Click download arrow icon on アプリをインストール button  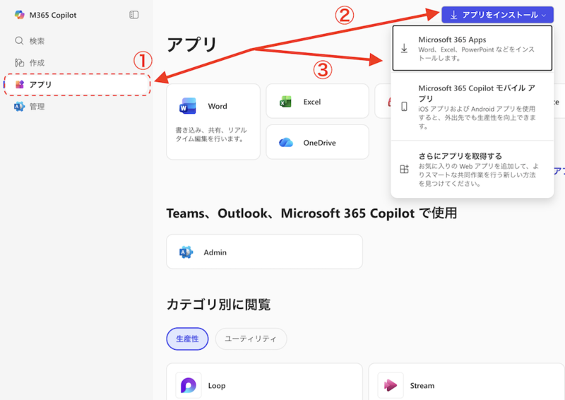453,15
